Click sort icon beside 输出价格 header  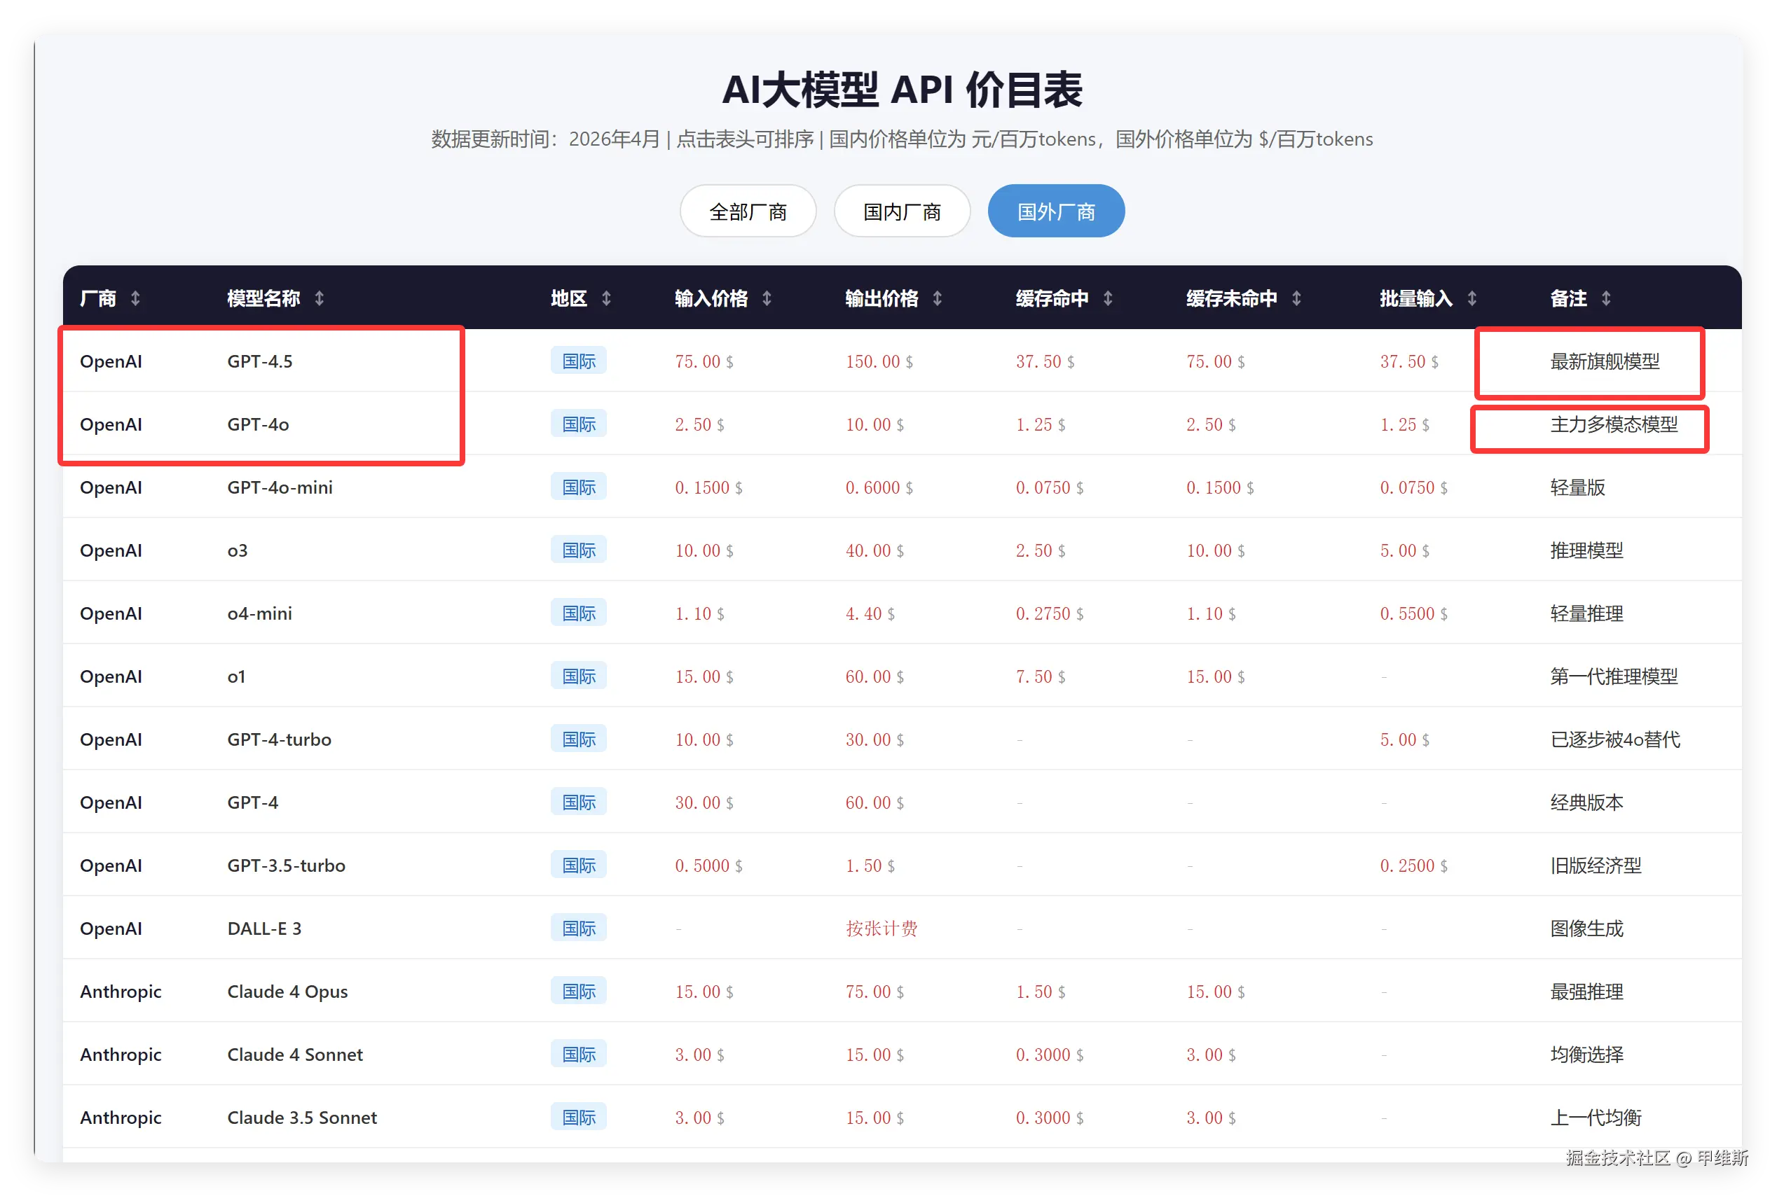[937, 298]
